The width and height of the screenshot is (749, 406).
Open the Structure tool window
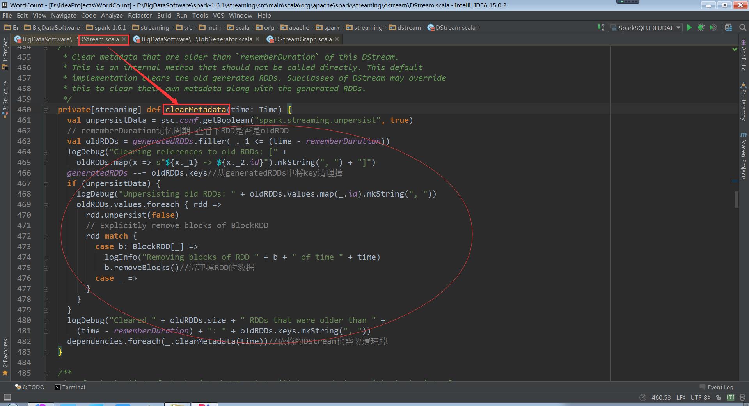coord(5,99)
